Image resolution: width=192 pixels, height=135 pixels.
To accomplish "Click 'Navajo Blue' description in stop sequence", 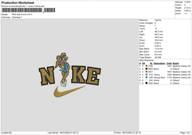I will point(159,78).
